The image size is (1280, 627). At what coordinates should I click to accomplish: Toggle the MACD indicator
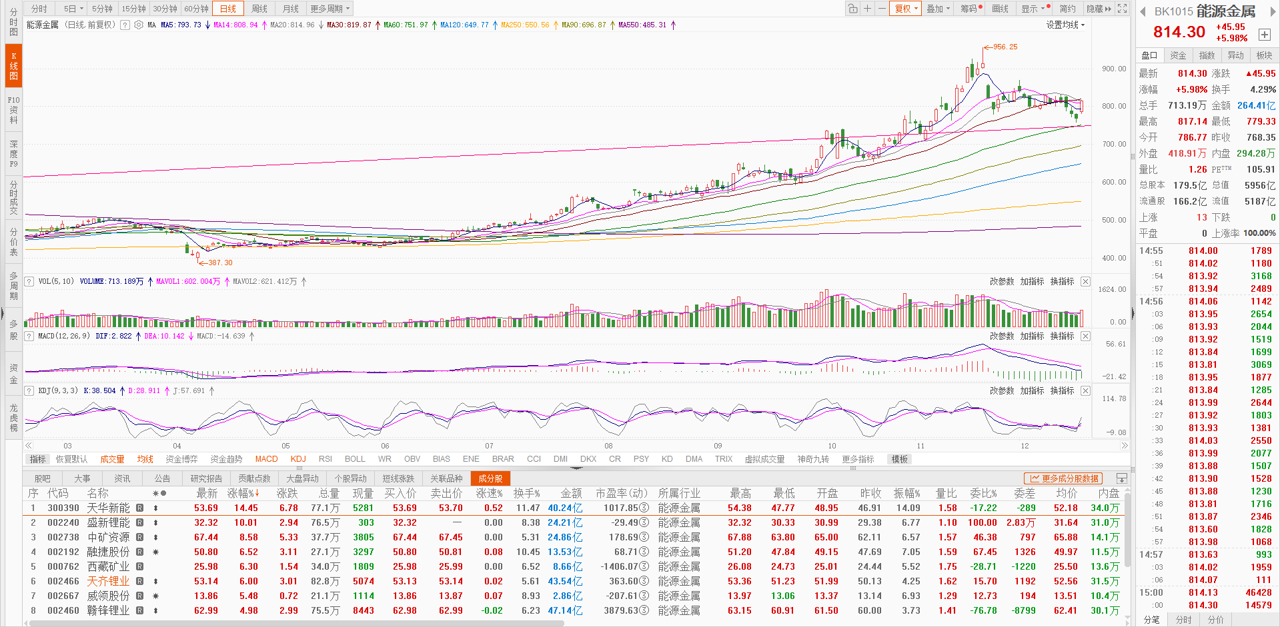(266, 459)
